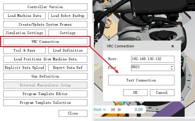
Task: Cancel the VRC Connection dialog
Action: [x=162, y=92]
